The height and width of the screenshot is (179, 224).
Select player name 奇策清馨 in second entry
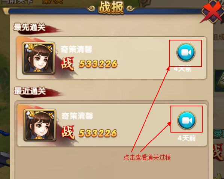[77, 116]
